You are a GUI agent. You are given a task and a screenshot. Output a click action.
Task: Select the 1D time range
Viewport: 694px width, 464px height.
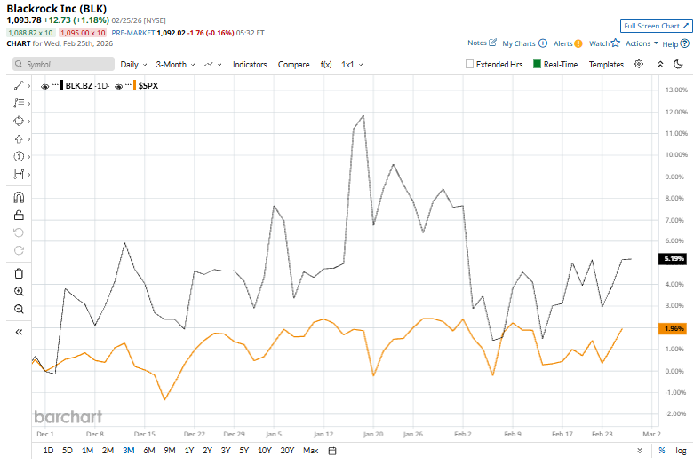point(48,451)
